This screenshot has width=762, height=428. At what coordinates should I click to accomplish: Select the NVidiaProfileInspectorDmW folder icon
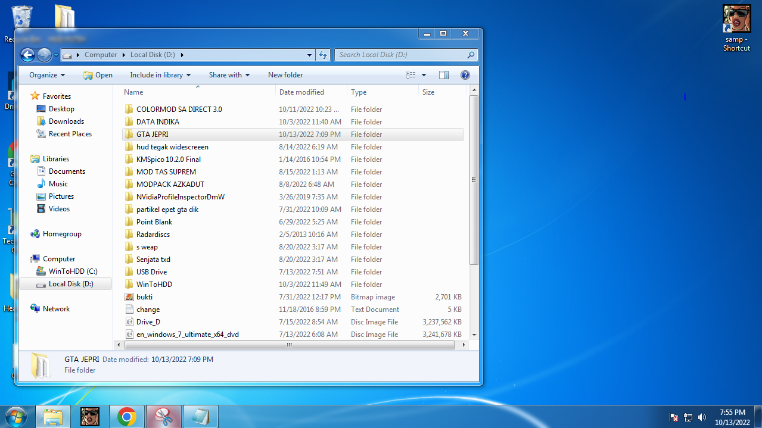129,197
